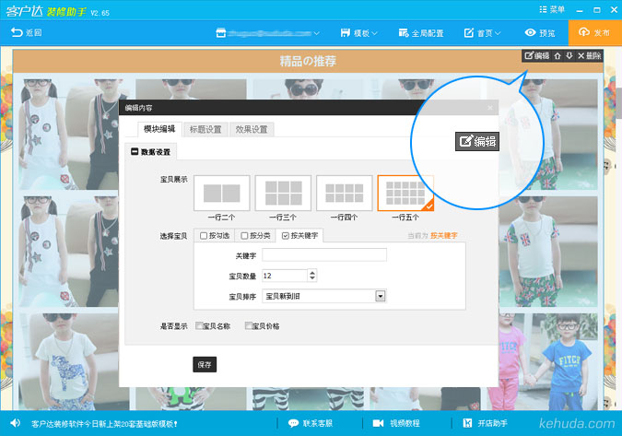Toggle the 按勾选 checkbox
The image size is (622, 436).
(x=204, y=236)
